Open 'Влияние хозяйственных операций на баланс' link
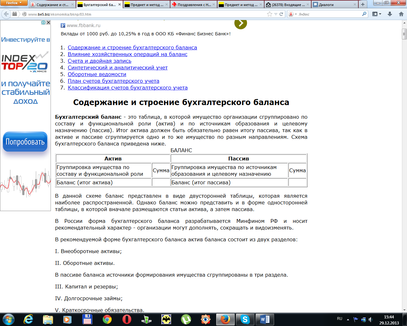The width and height of the screenshot is (407, 326). point(128,54)
